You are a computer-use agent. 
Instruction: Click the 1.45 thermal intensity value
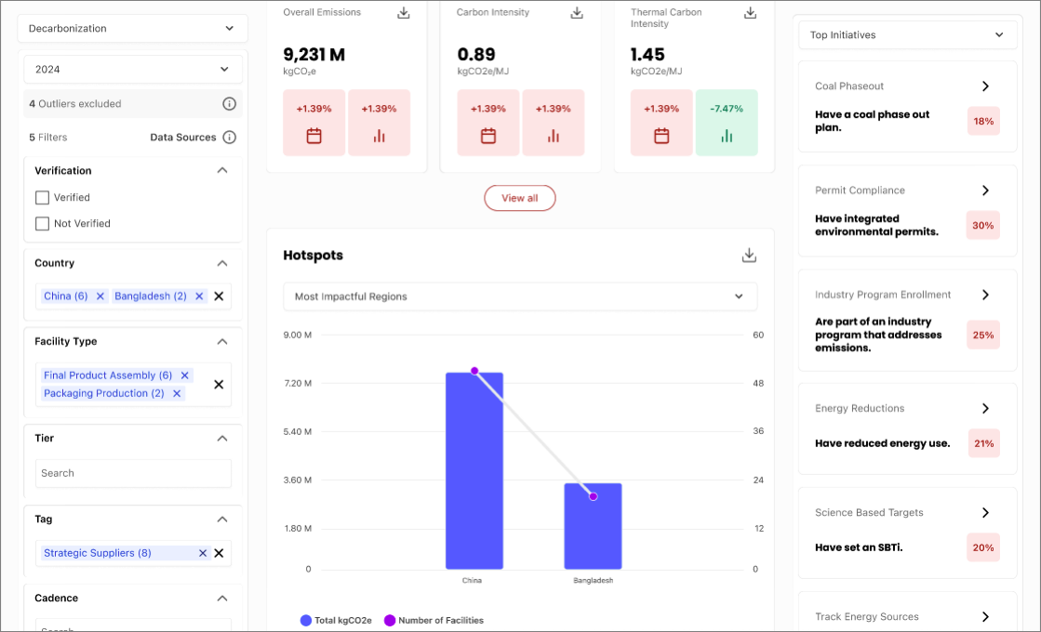(x=647, y=55)
